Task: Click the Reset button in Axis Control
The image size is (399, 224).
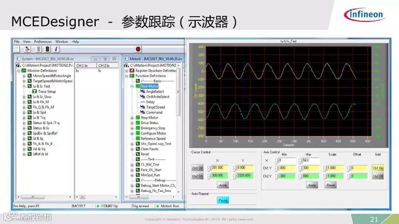Action: 331,185
